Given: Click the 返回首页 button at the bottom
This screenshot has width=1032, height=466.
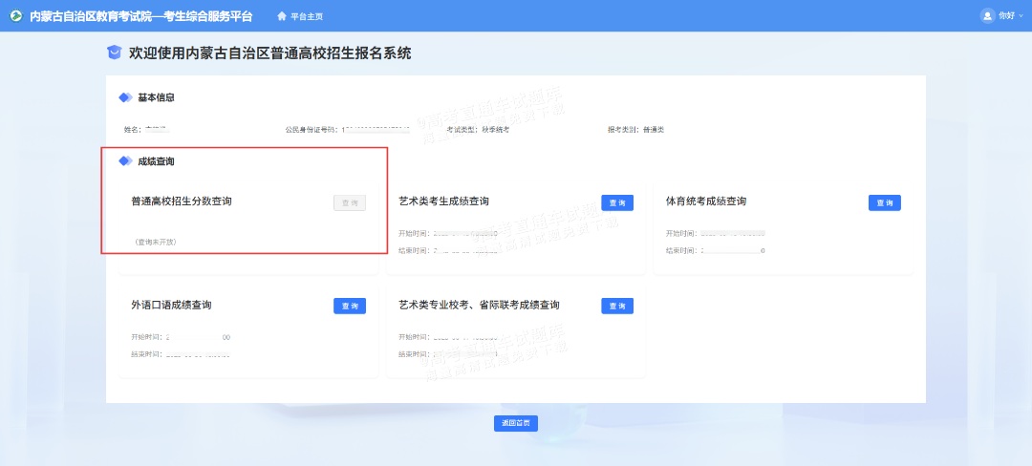Looking at the screenshot, I should click(516, 423).
